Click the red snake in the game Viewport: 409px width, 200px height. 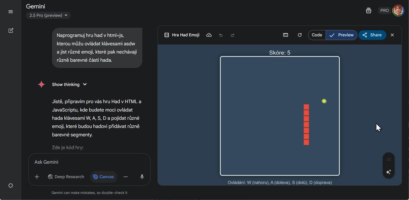(306, 125)
